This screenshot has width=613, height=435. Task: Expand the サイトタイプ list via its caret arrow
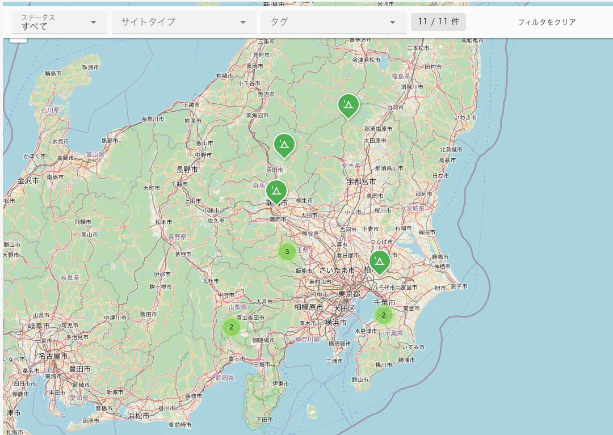(243, 22)
